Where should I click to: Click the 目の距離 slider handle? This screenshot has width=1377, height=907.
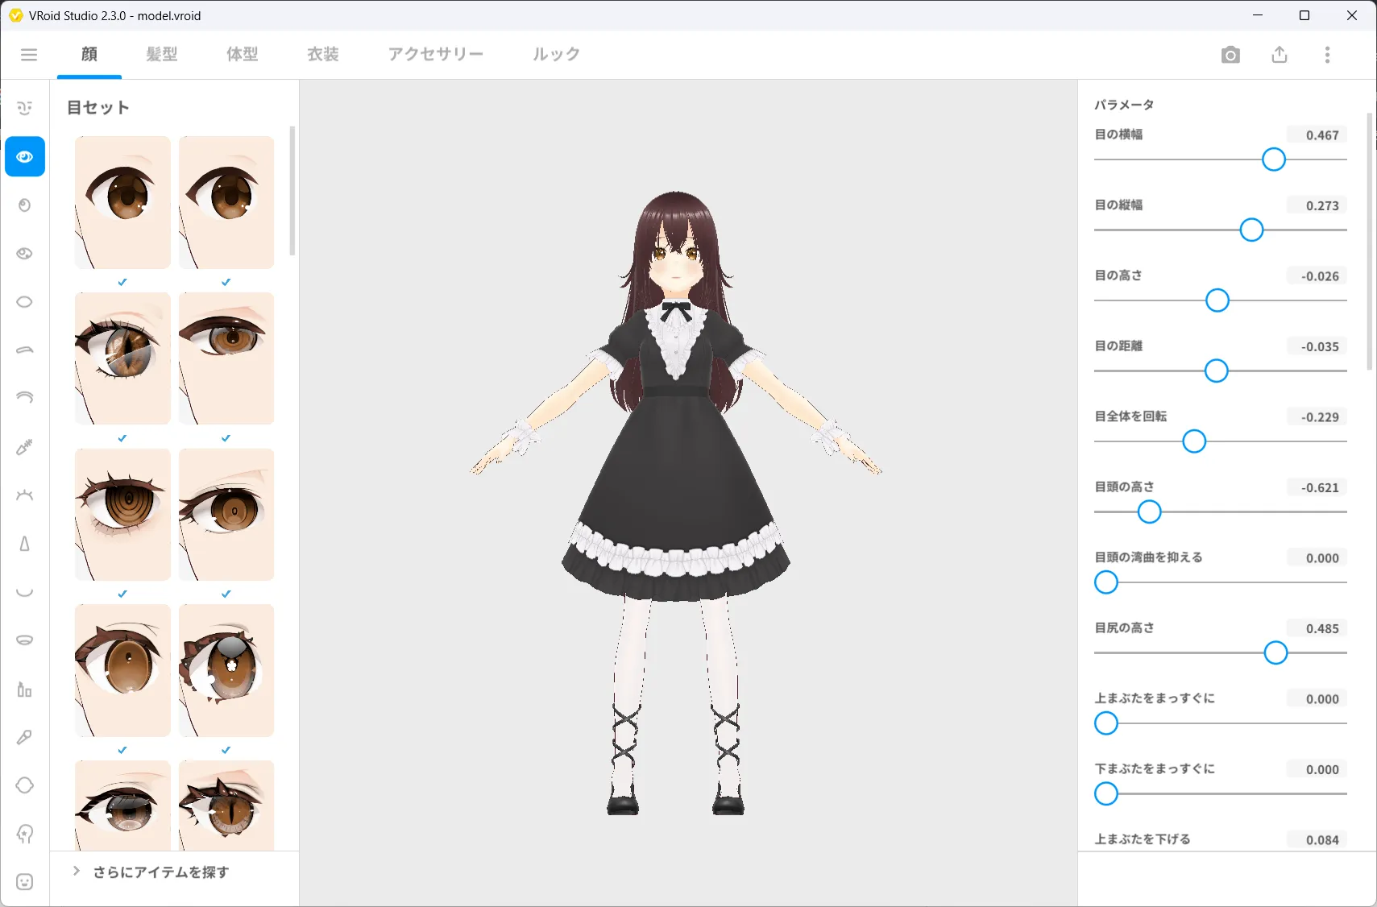click(x=1216, y=371)
